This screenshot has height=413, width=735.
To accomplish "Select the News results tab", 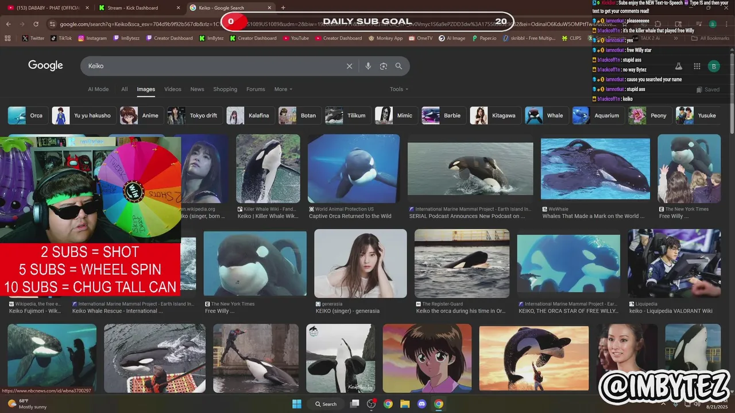I will pyautogui.click(x=197, y=89).
